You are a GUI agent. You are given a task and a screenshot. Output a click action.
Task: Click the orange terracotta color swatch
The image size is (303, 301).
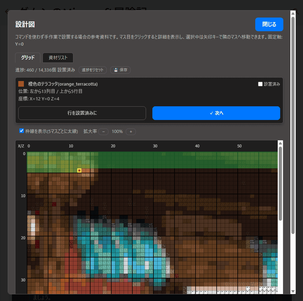tap(21, 84)
